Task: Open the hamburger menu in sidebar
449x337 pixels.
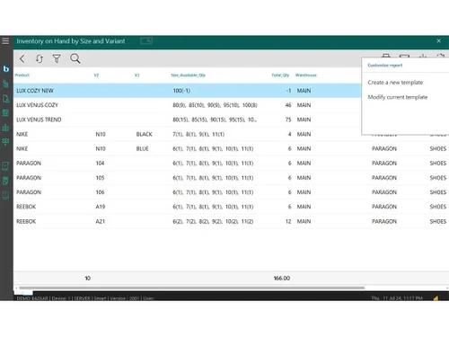Action: [x=5, y=40]
